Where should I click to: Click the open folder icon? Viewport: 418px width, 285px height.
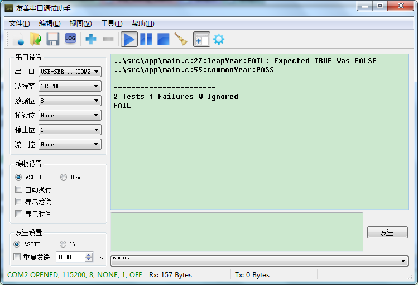pos(36,39)
